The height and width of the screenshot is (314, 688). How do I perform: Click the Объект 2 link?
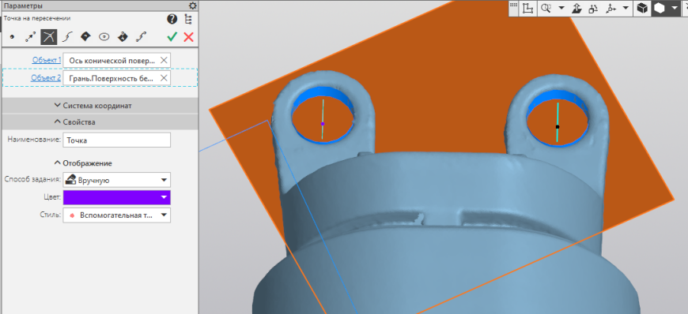click(x=46, y=78)
